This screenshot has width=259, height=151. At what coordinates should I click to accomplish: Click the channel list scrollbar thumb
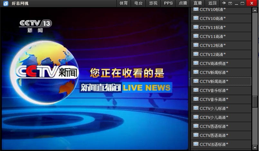pyautogui.click(x=255, y=102)
